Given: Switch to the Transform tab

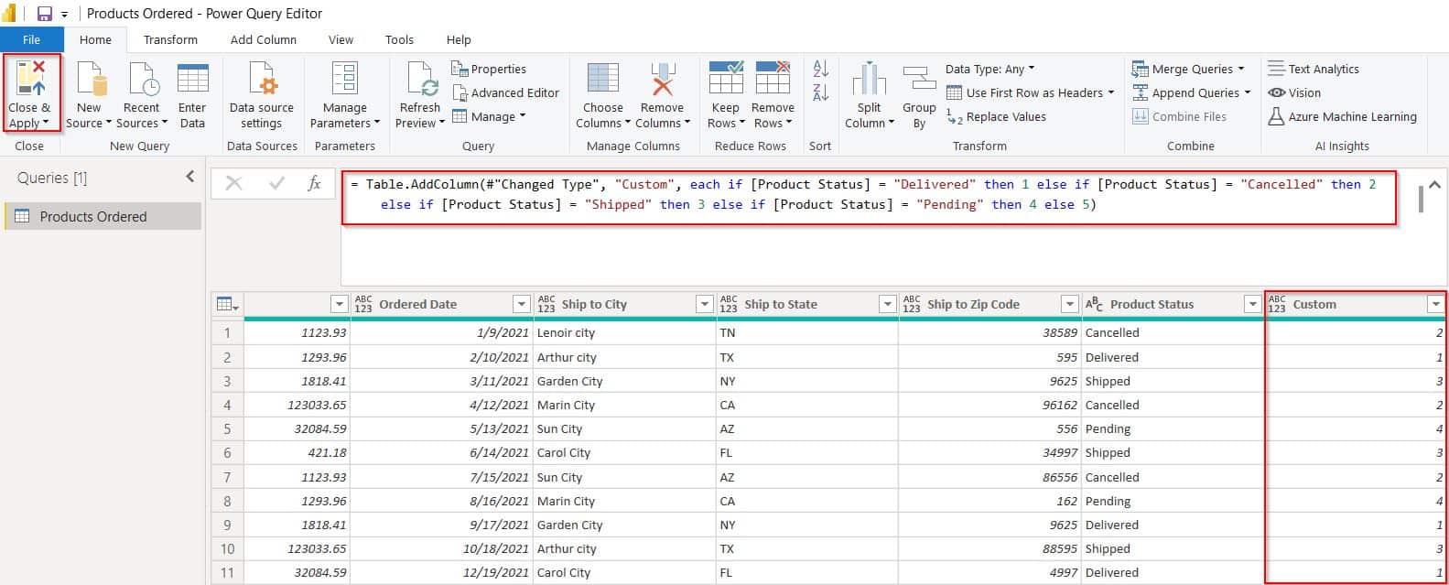Looking at the screenshot, I should click(x=170, y=39).
